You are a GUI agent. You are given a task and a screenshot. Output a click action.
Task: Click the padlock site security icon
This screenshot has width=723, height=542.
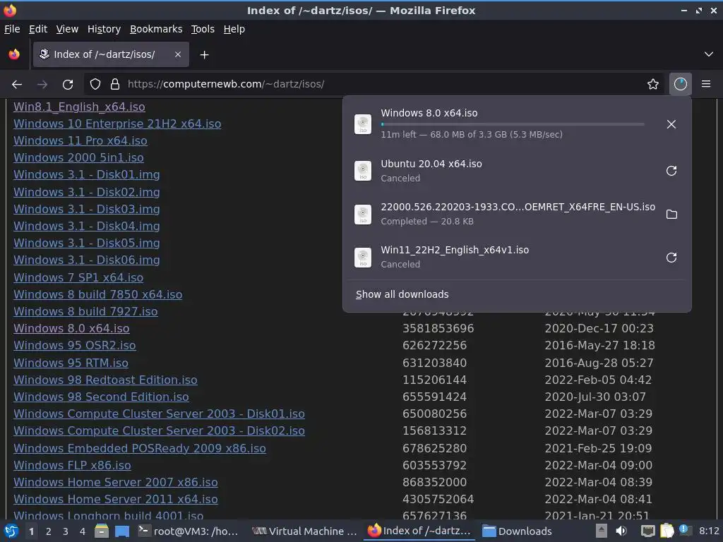[x=115, y=85]
